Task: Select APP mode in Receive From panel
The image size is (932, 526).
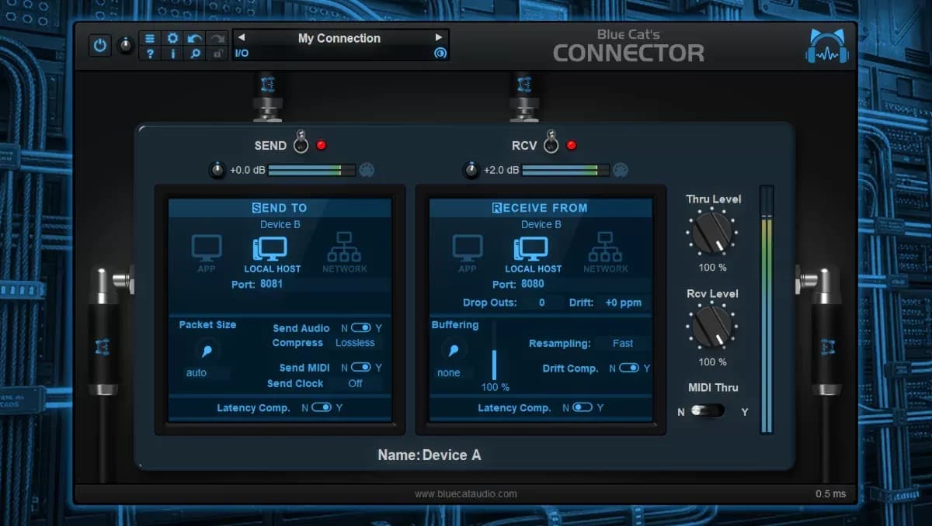Action: (468, 254)
